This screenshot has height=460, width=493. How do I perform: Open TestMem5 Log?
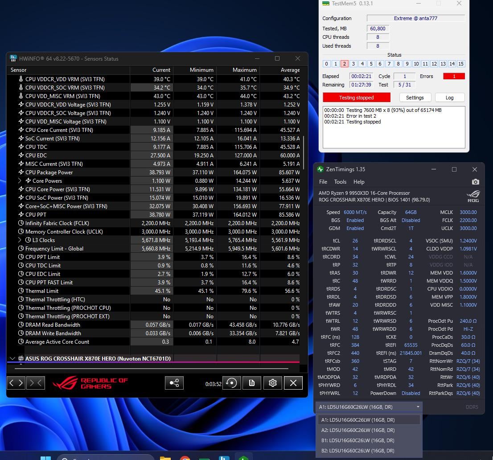tap(450, 98)
